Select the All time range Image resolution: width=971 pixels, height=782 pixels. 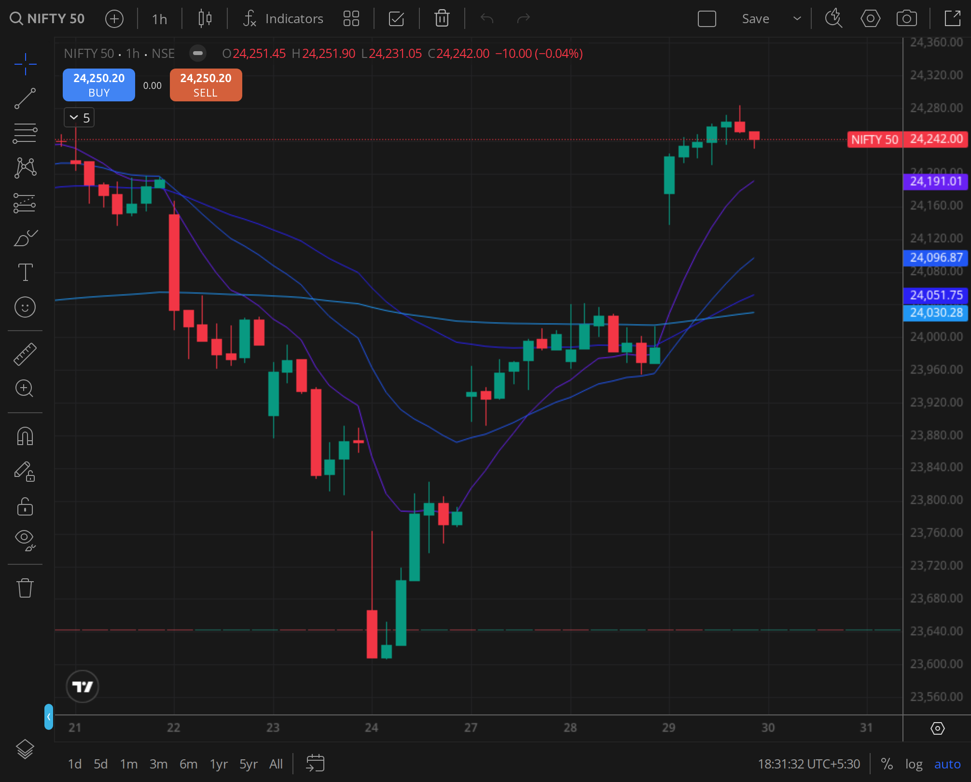[276, 764]
